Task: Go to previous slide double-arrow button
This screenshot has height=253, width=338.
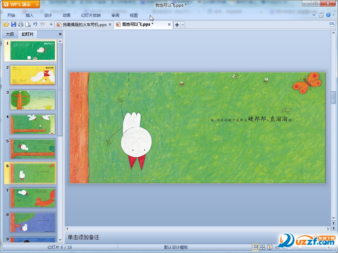Action: point(333,223)
